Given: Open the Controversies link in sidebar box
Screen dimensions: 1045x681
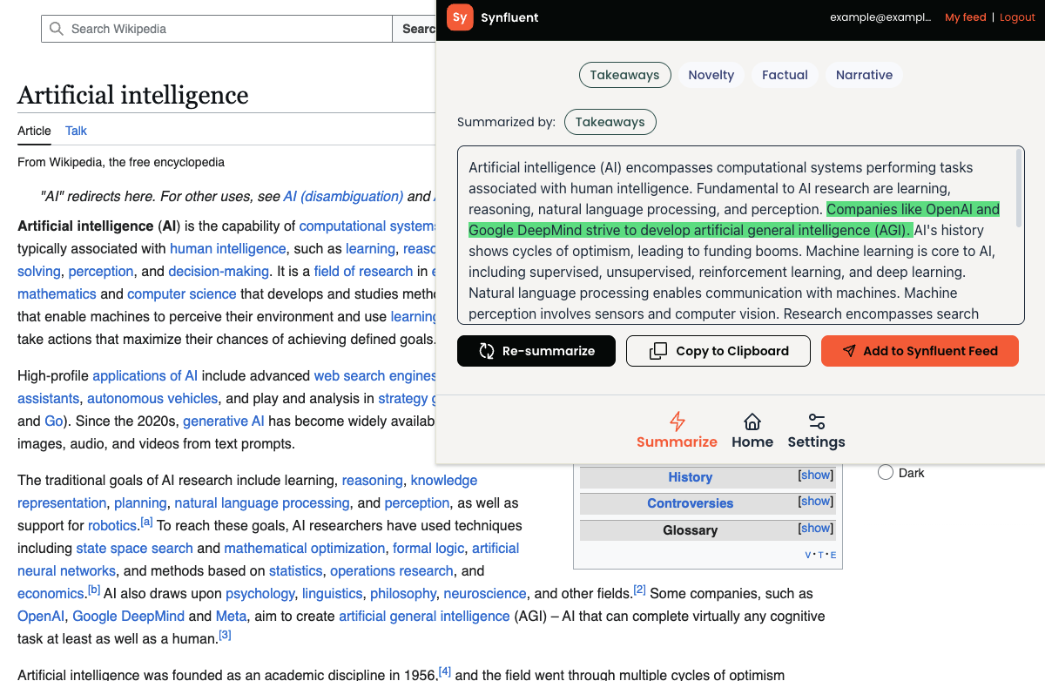Looking at the screenshot, I should coord(691,503).
